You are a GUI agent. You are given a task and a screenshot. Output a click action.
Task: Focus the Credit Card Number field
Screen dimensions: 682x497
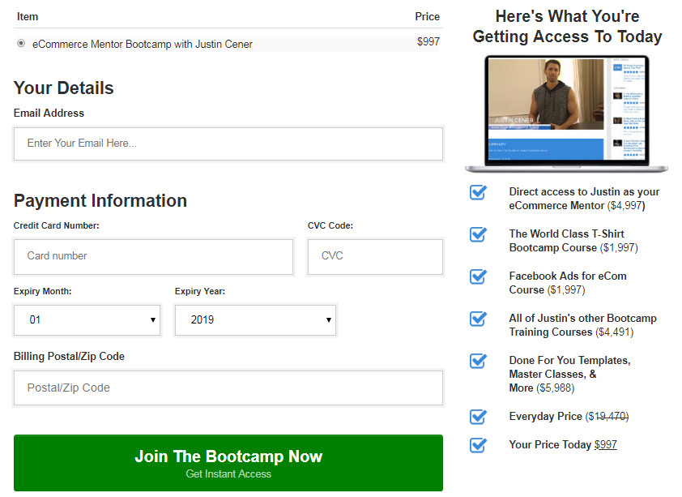click(153, 256)
